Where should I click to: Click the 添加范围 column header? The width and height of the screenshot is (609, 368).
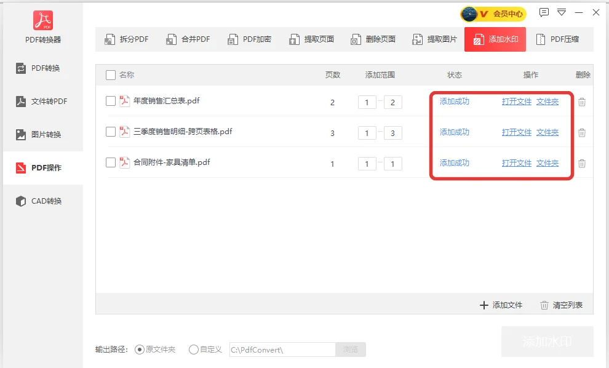pyautogui.click(x=380, y=75)
